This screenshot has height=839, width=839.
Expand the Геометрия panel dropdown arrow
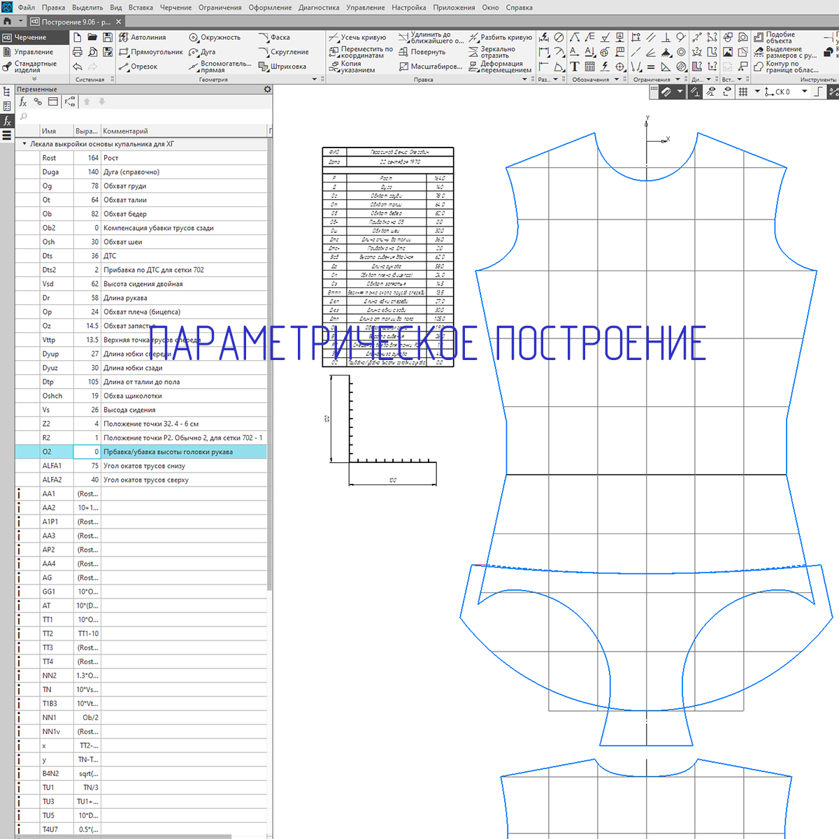315,80
